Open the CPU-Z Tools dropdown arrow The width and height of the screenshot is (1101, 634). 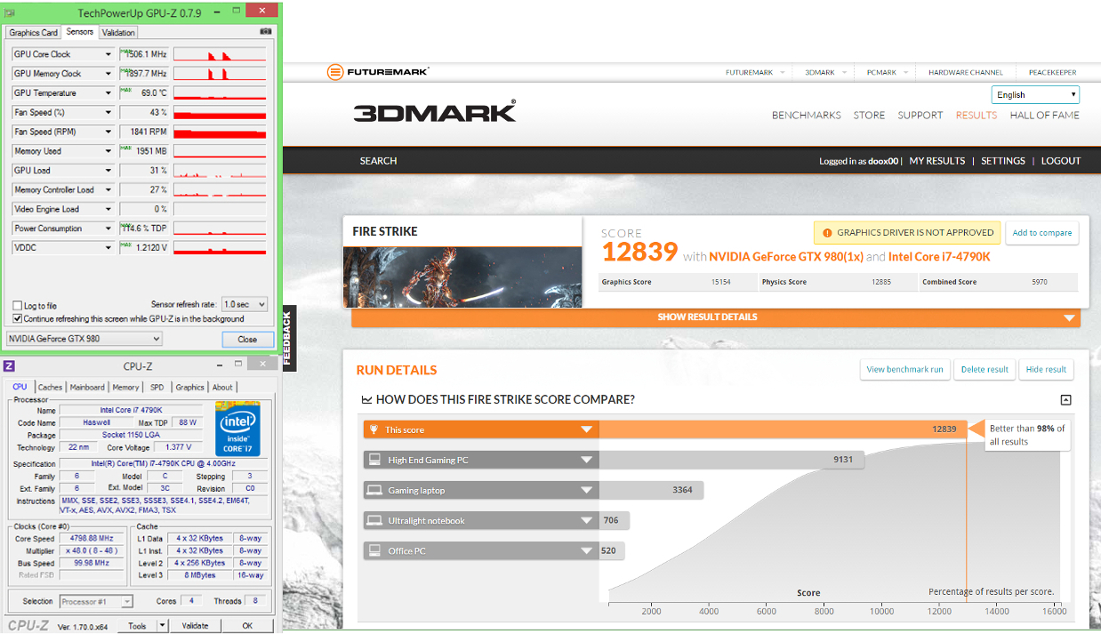click(162, 626)
